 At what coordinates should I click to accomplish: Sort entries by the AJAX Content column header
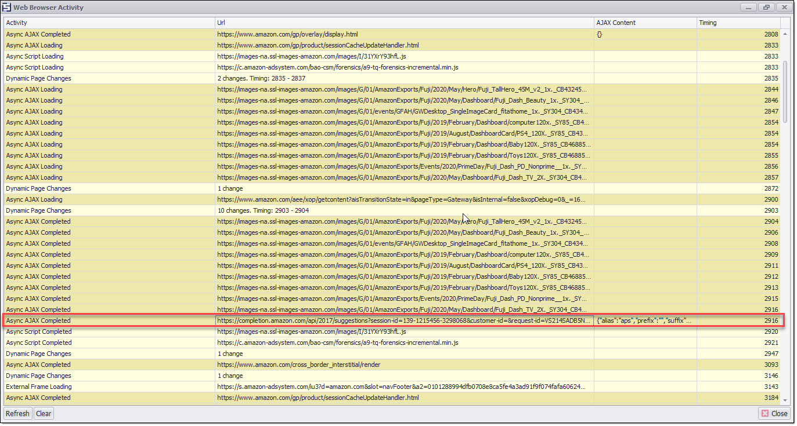click(x=644, y=22)
